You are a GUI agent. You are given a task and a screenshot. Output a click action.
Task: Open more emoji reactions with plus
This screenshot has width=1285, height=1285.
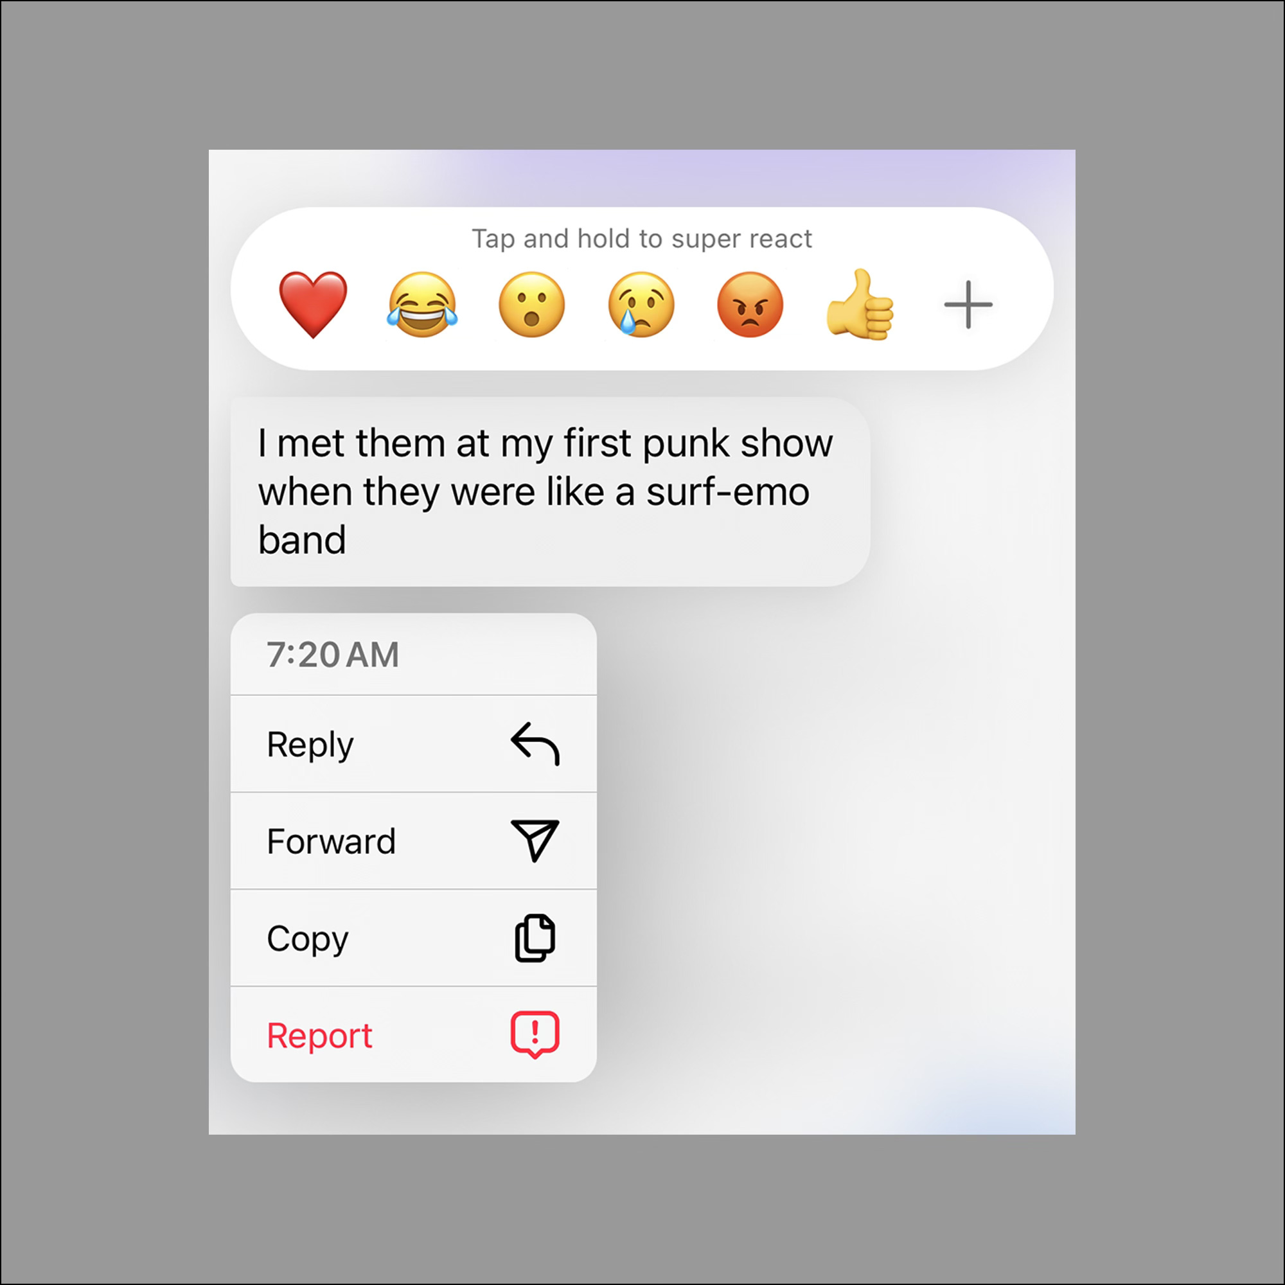(x=968, y=305)
